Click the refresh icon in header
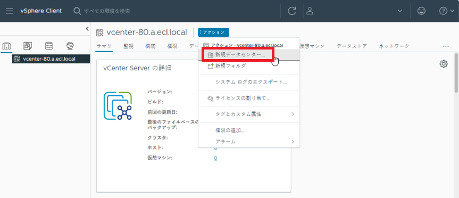Screen dimensions: 459x198 [x=292, y=11]
